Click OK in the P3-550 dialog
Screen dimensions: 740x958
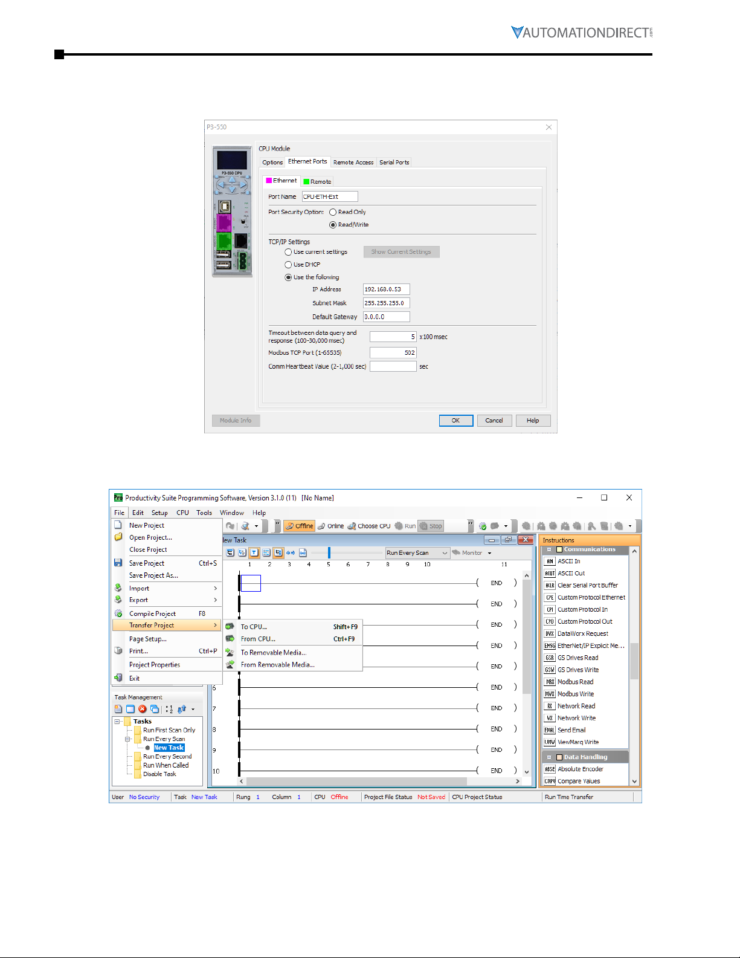click(456, 420)
